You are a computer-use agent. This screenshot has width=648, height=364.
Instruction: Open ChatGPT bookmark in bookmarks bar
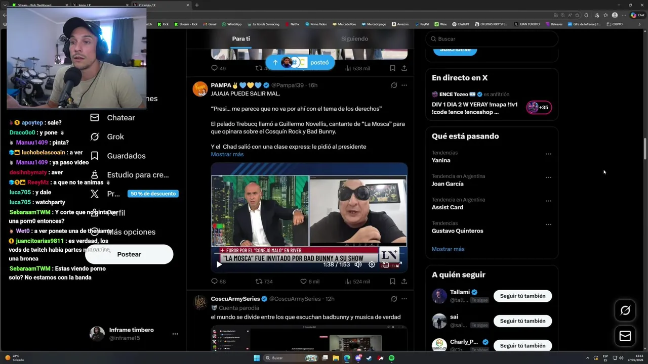click(x=461, y=24)
